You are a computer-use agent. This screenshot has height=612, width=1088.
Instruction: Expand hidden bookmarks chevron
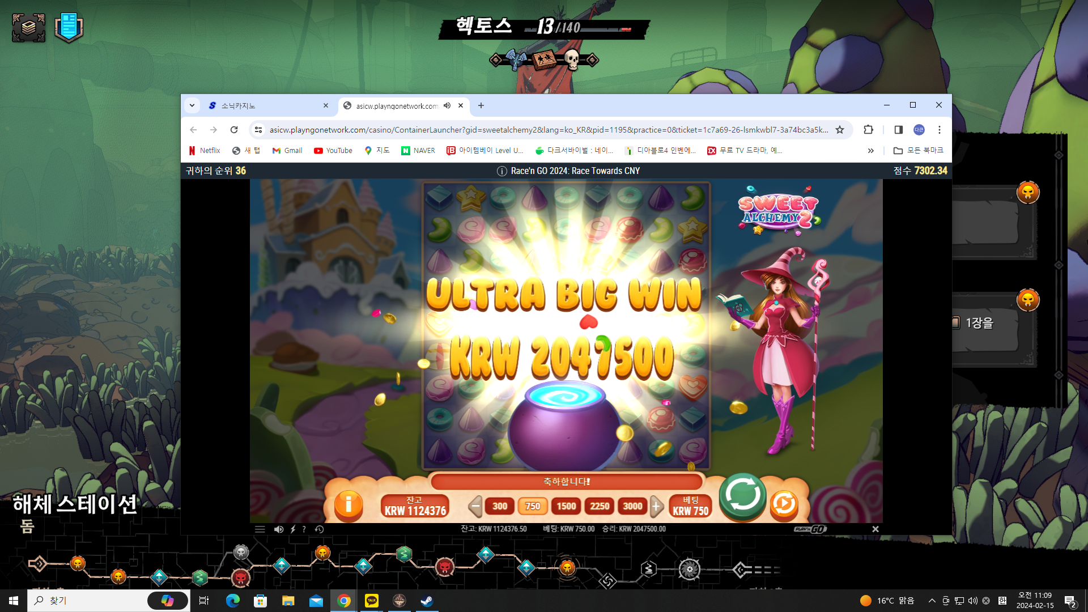[x=871, y=151]
